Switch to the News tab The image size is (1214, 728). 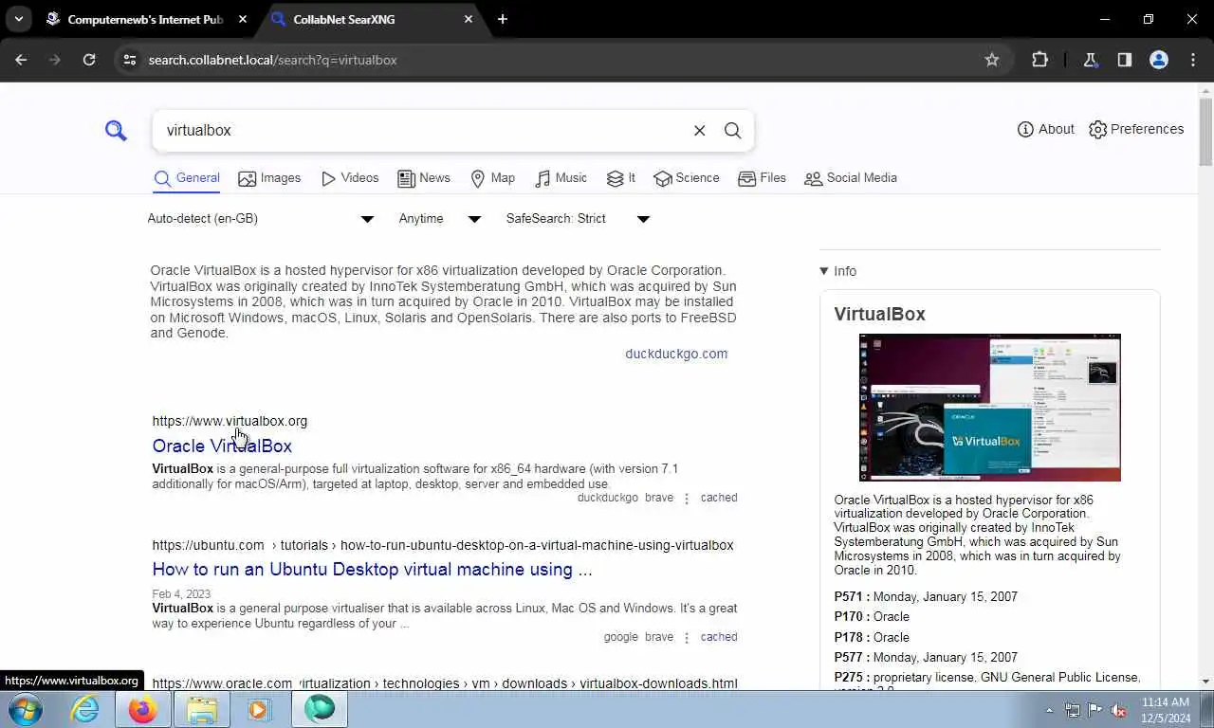[x=424, y=178]
